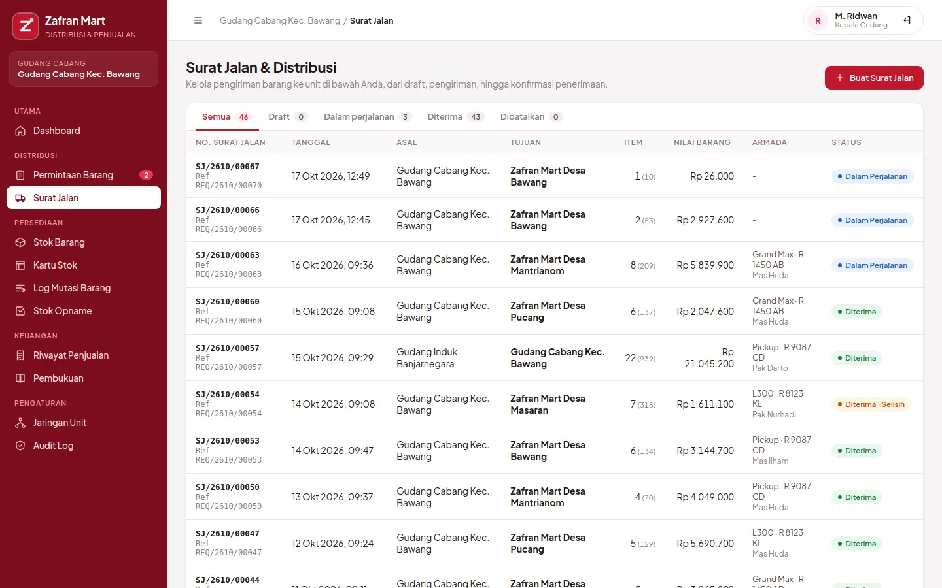
Task: Open the Diterima tab
Action: click(x=455, y=117)
